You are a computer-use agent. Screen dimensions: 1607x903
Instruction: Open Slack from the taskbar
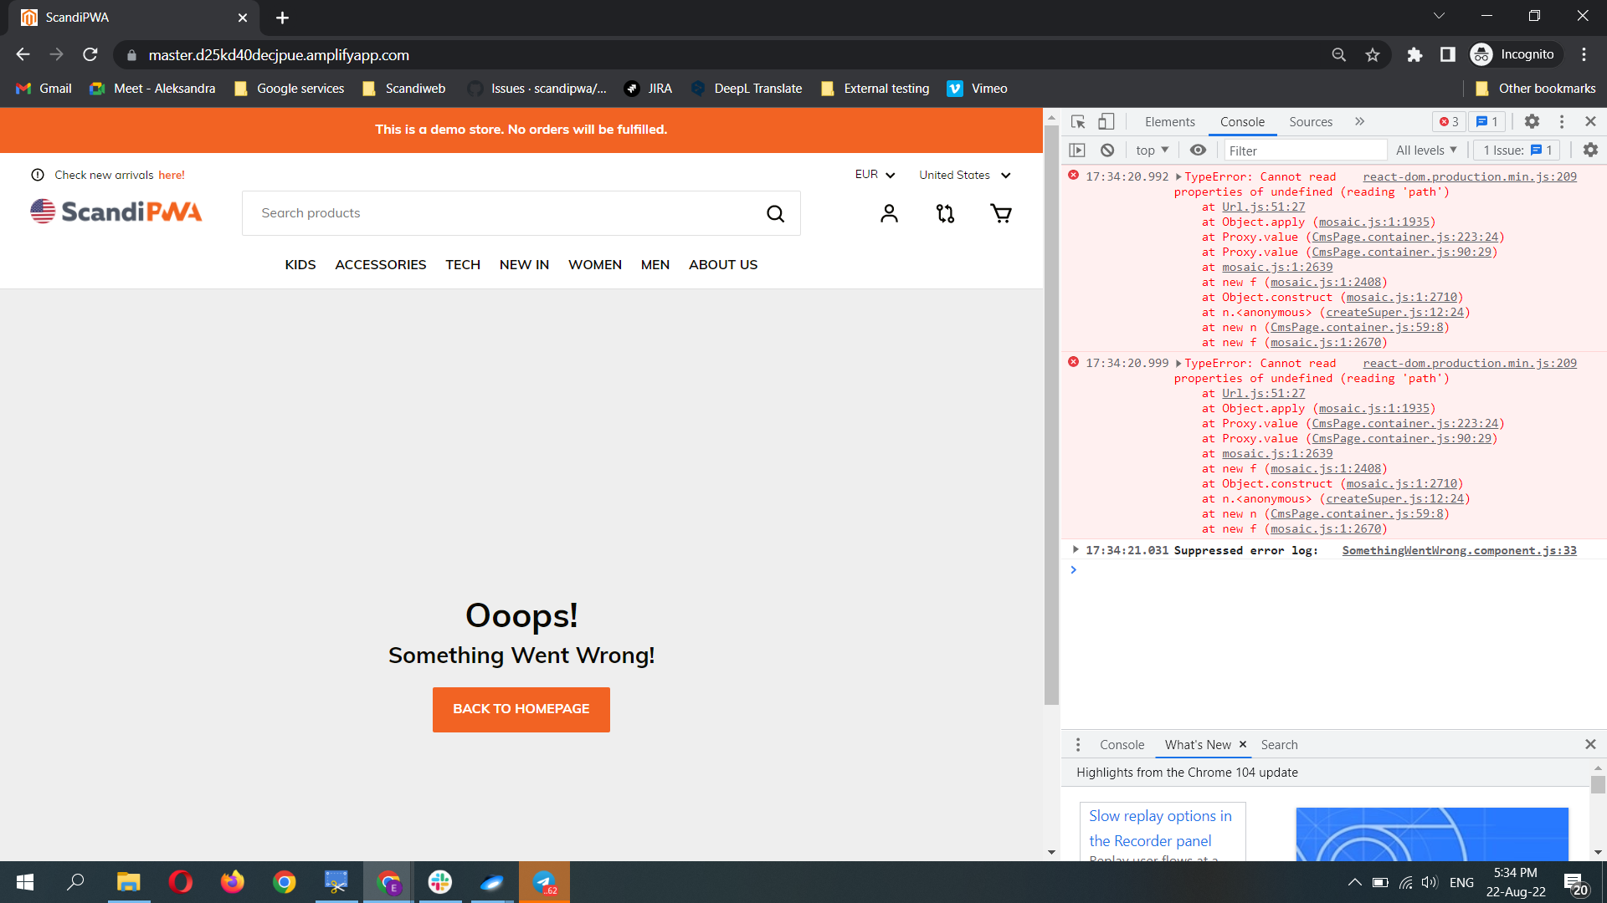coord(439,882)
